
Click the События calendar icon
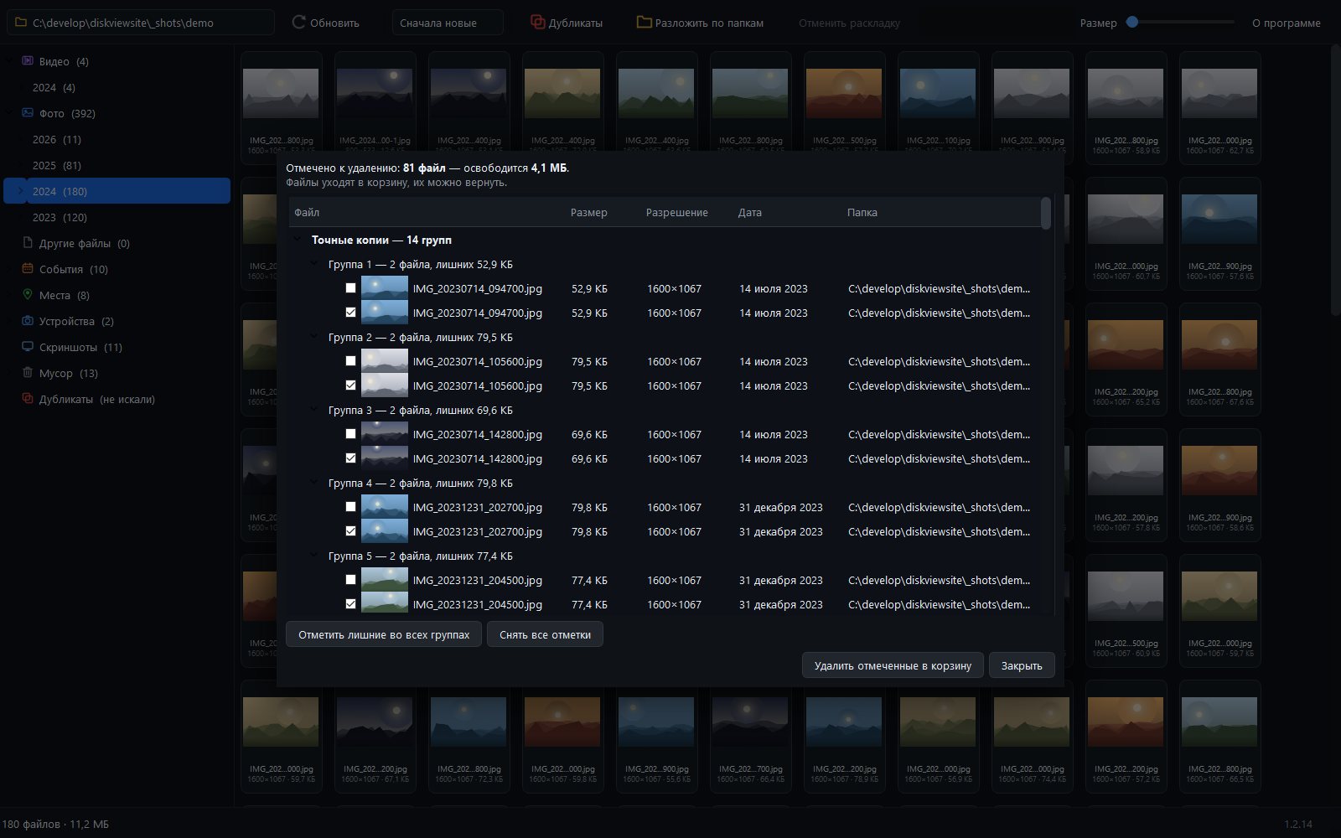(28, 269)
